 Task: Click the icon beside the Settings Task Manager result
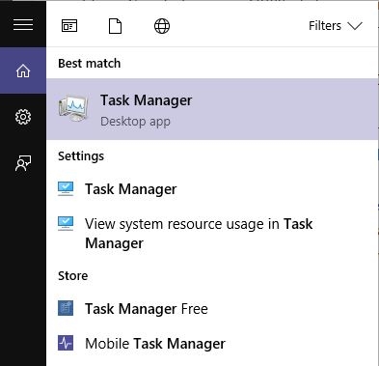point(66,188)
